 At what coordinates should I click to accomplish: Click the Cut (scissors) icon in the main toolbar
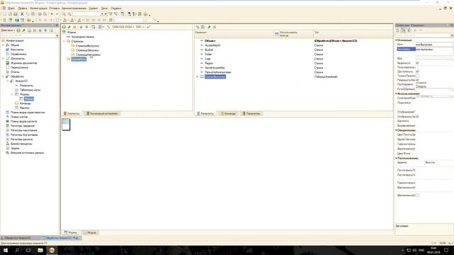(22, 14)
